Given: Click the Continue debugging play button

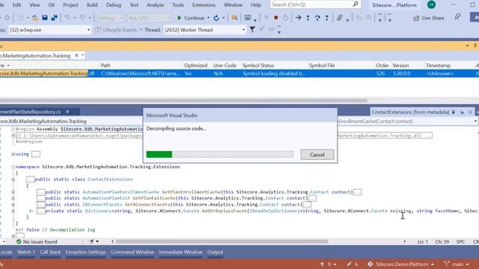Looking at the screenshot, I should pos(180,18).
